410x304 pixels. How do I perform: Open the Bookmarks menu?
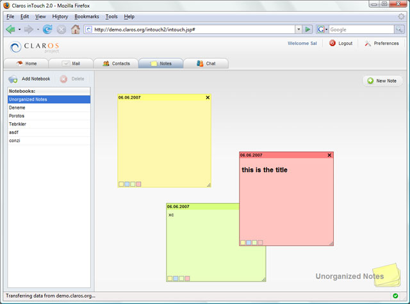click(x=86, y=16)
